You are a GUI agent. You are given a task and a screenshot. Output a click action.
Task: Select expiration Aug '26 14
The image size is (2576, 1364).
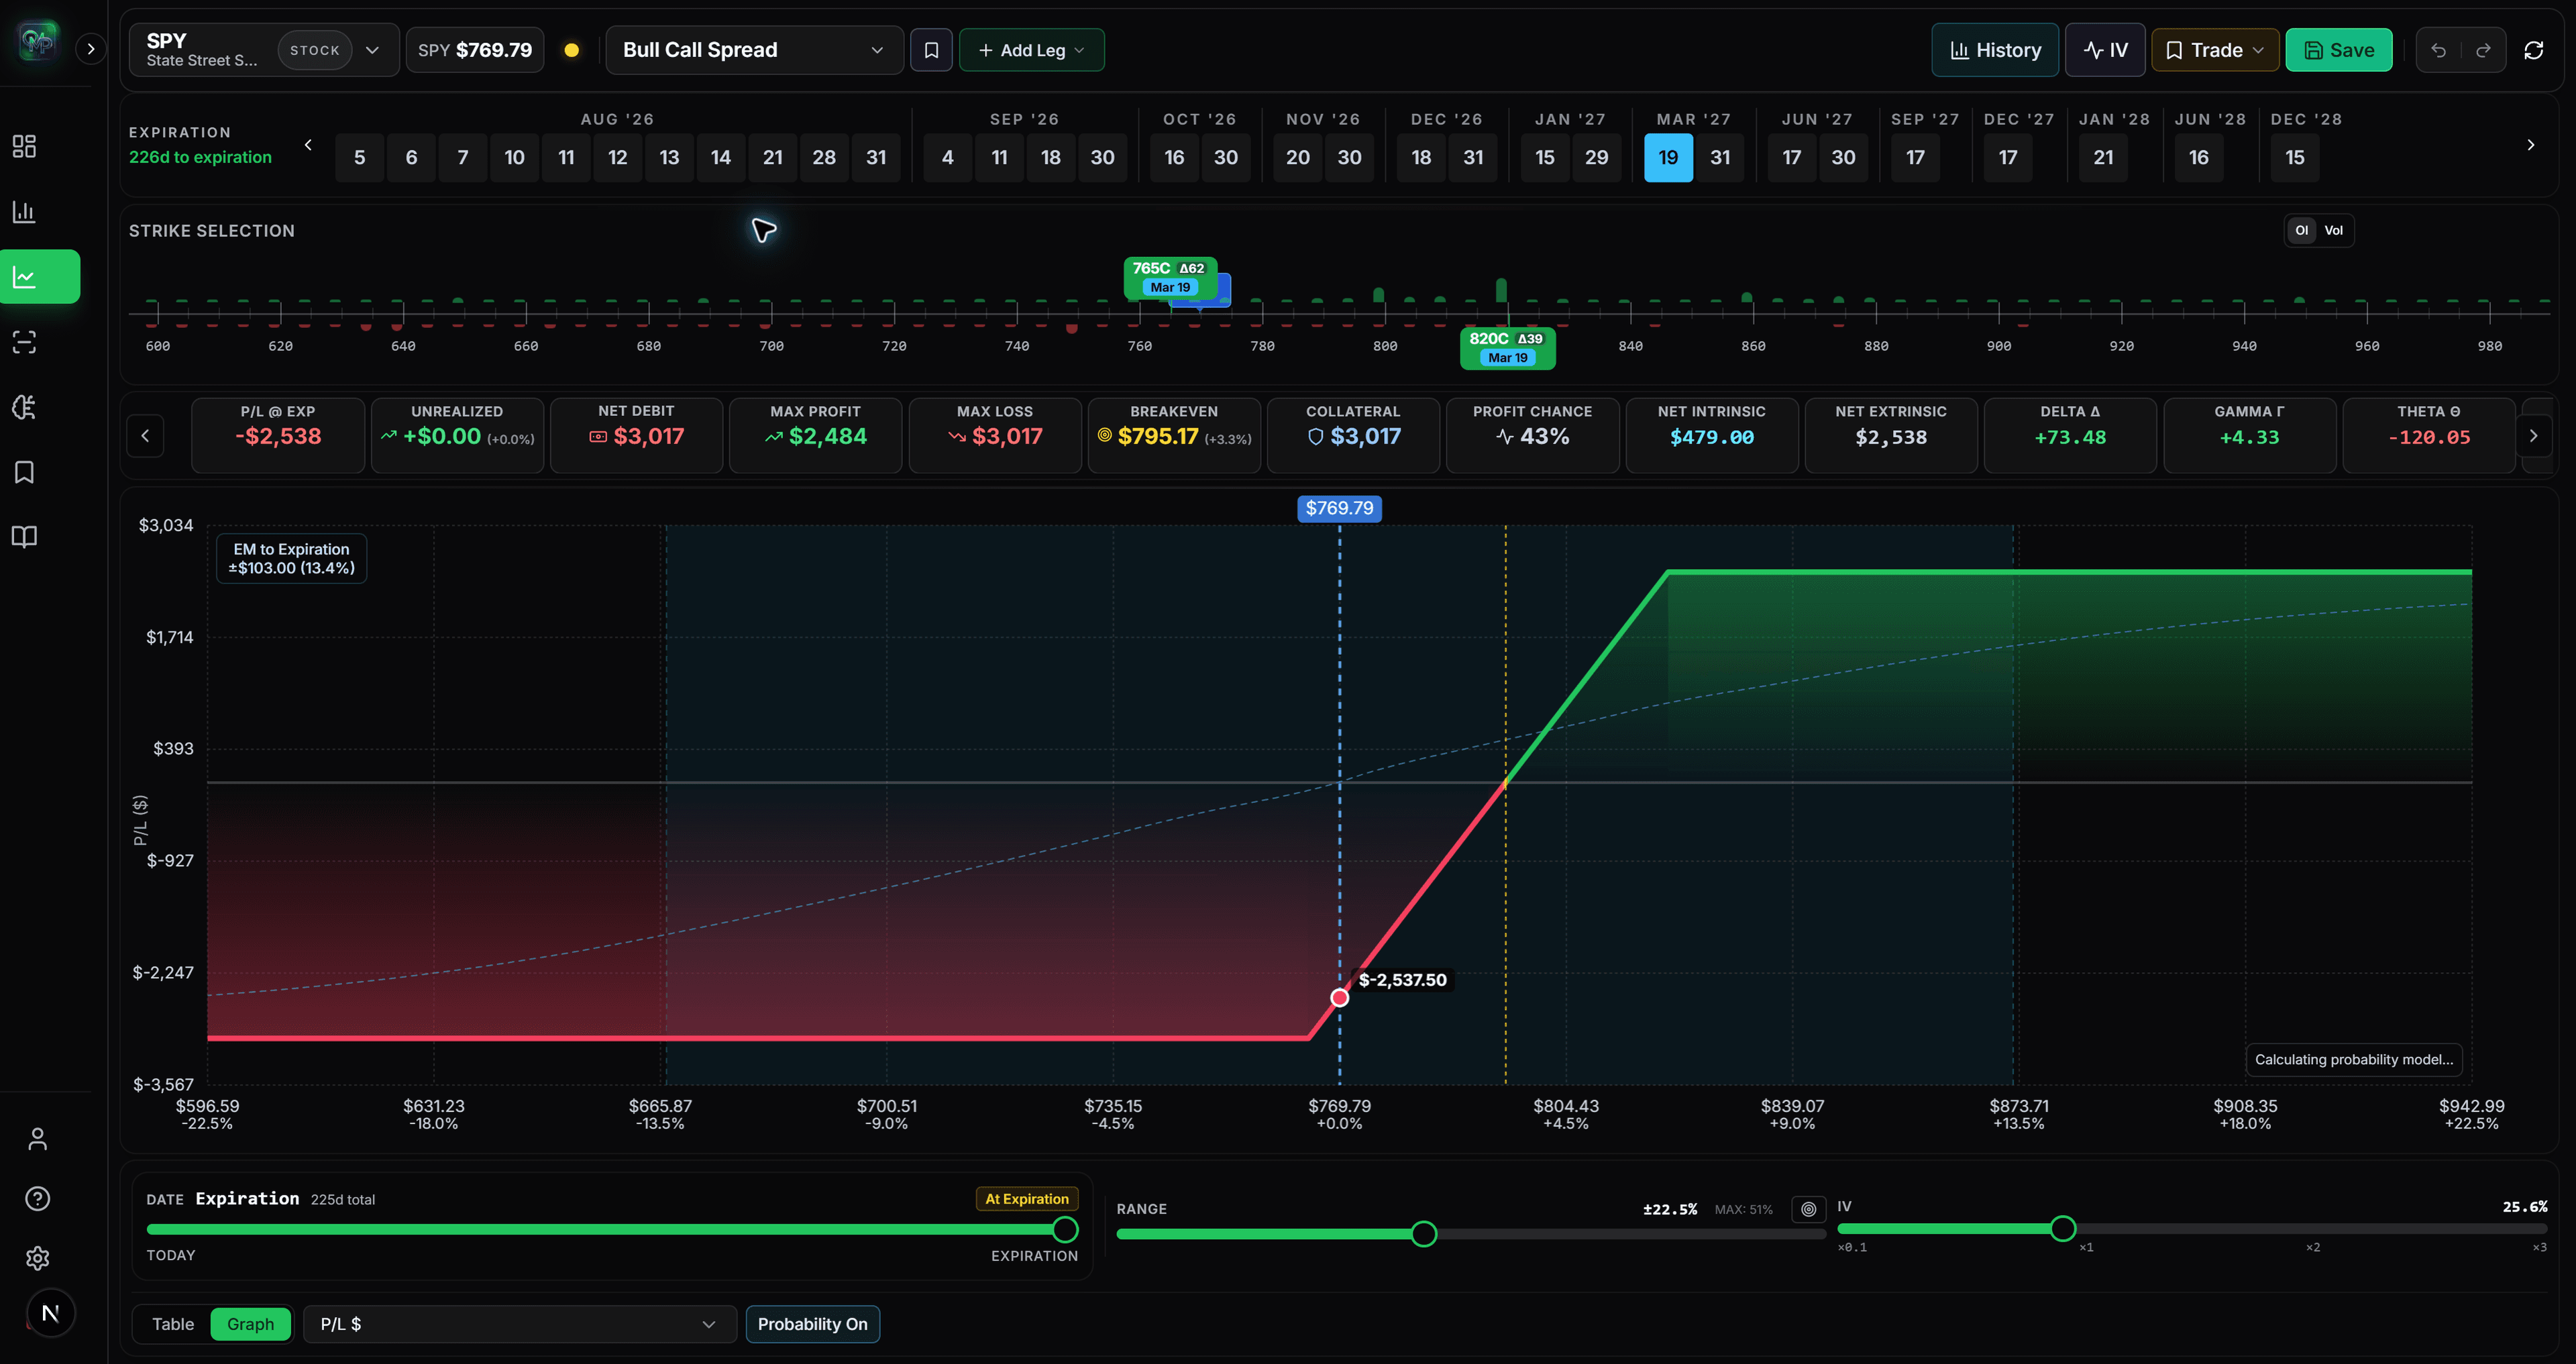coord(721,157)
